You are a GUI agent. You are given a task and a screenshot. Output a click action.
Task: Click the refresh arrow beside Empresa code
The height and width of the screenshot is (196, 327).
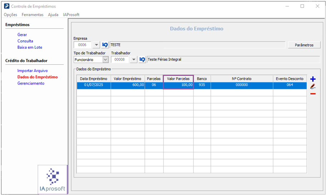click(x=105, y=45)
